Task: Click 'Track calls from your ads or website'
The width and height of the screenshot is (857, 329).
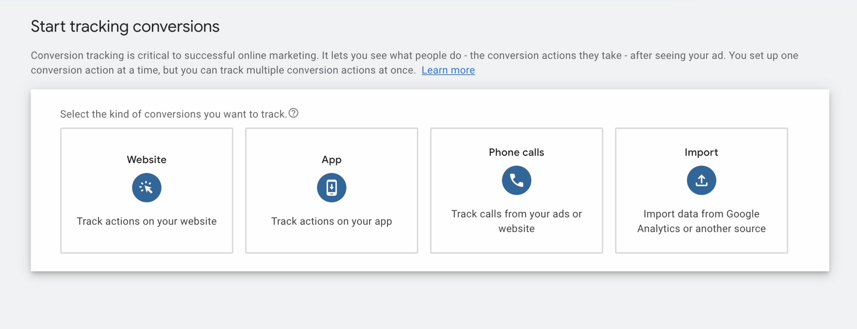Action: click(516, 221)
